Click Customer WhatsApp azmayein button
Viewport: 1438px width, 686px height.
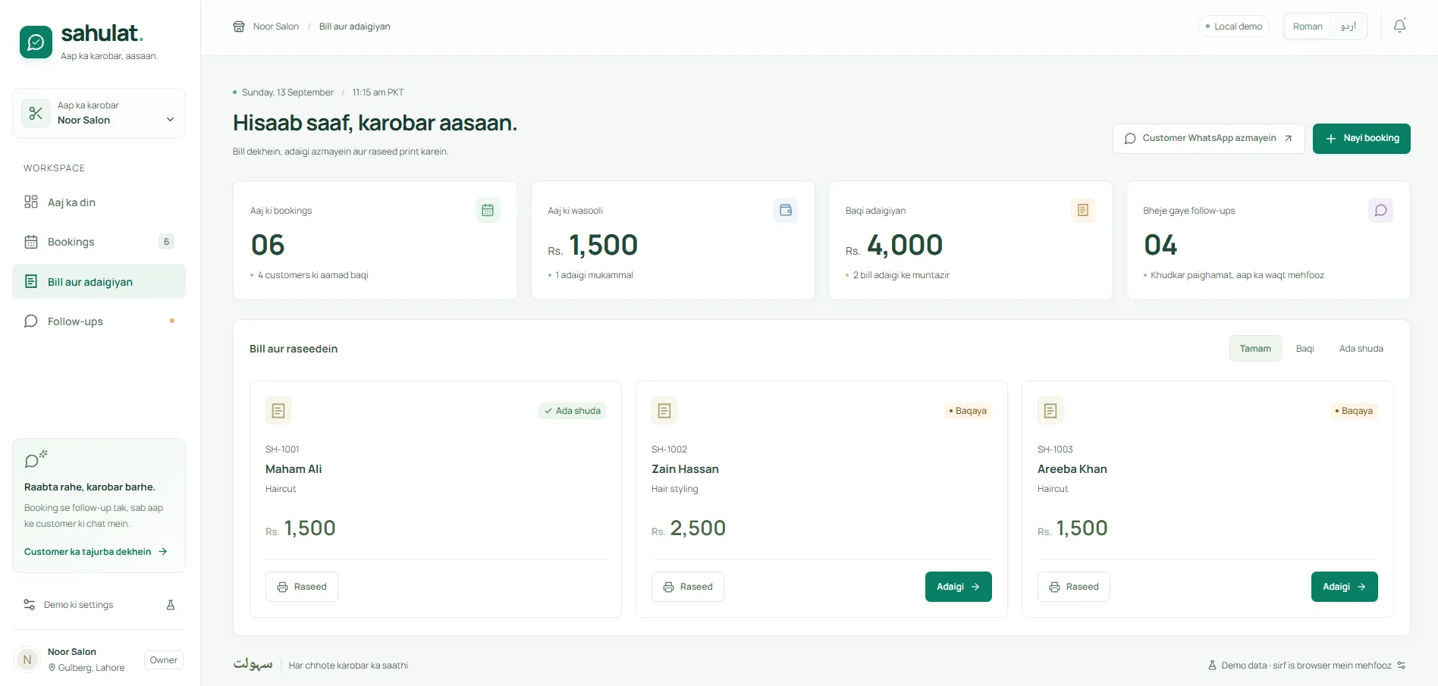[x=1209, y=139]
